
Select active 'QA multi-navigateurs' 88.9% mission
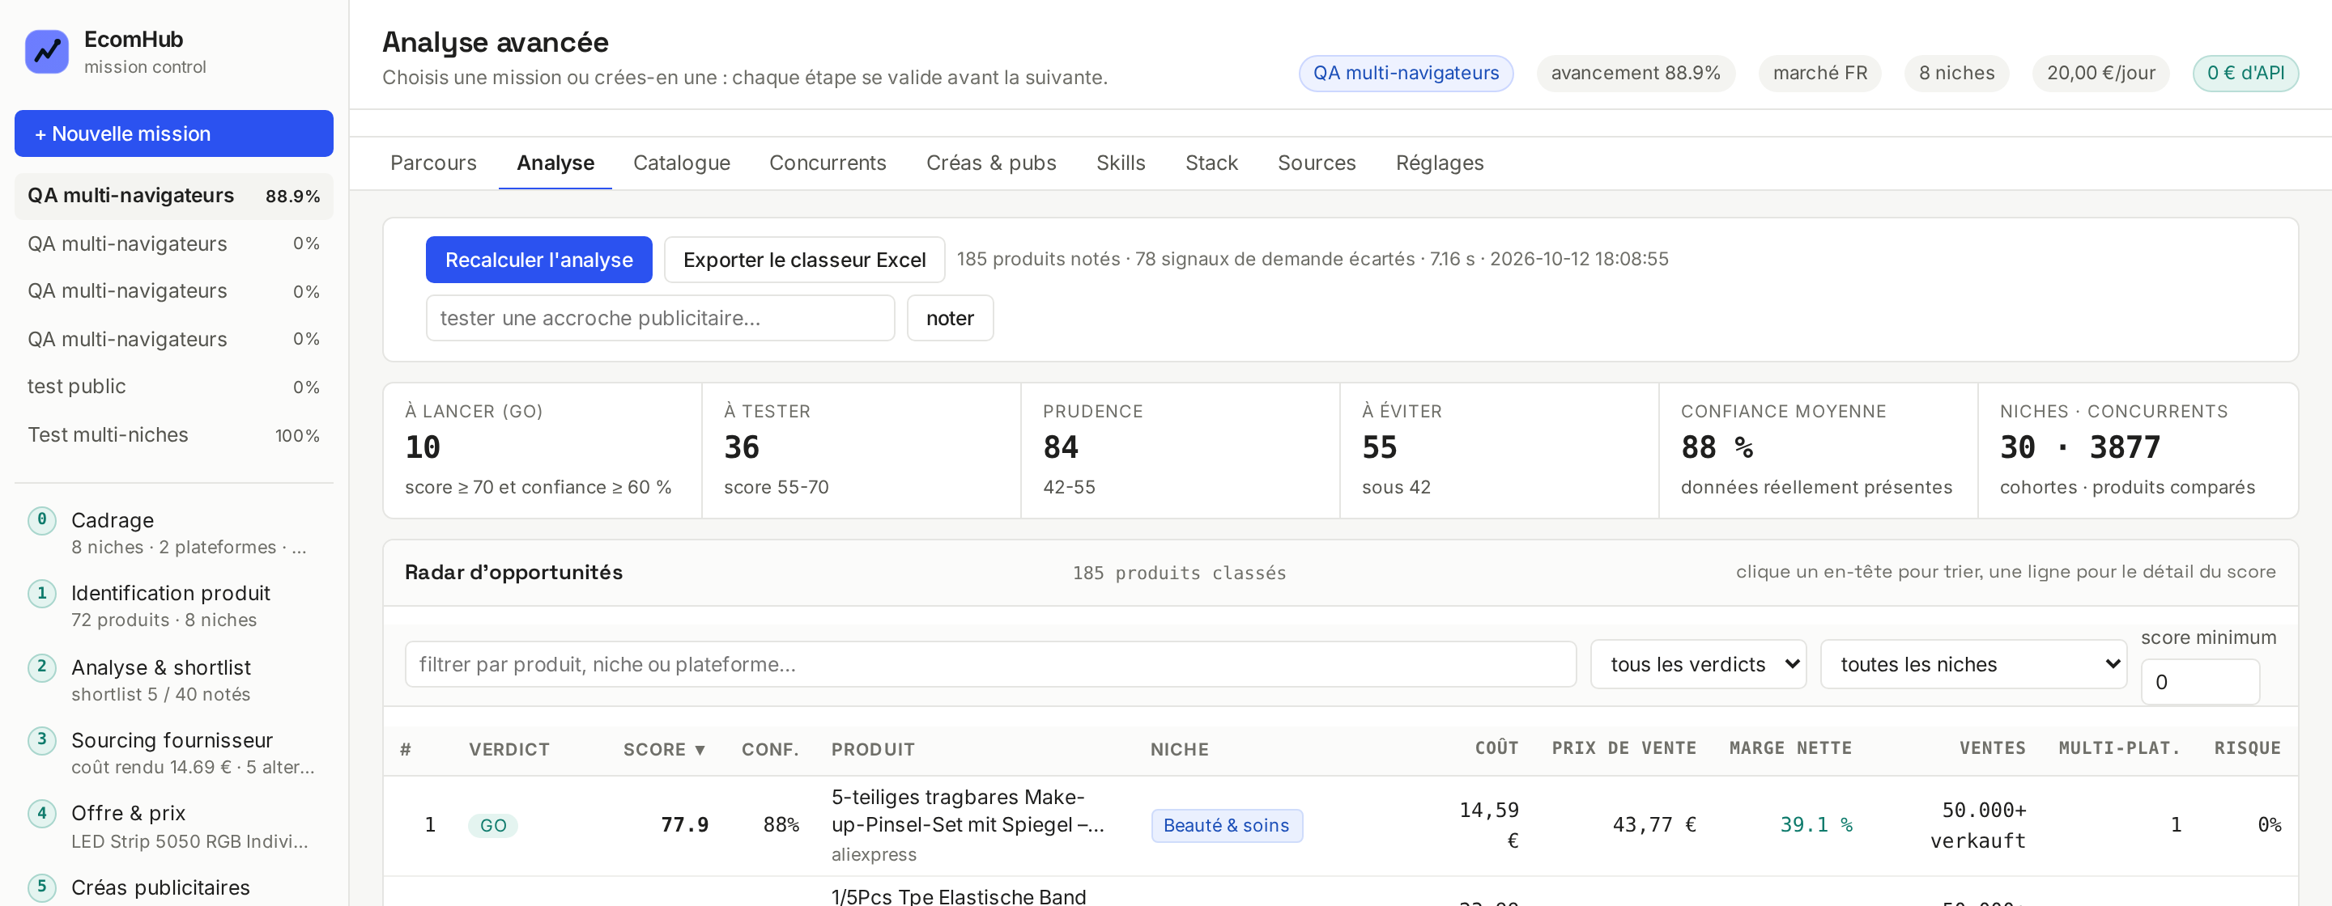[174, 197]
